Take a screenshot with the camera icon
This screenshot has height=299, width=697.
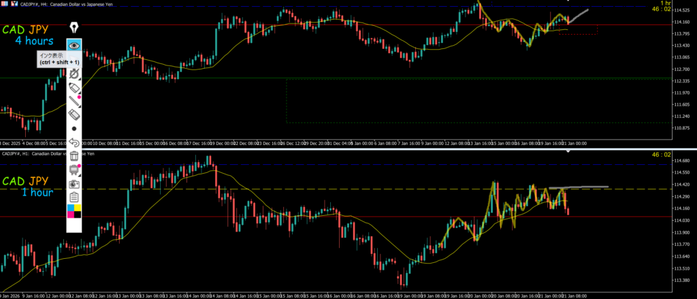click(74, 183)
